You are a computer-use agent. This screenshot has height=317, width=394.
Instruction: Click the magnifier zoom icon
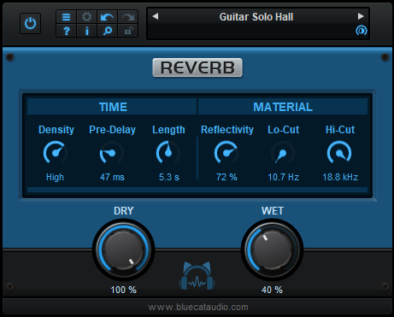click(x=107, y=31)
